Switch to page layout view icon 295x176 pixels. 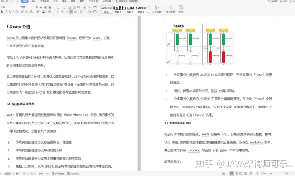231,174
